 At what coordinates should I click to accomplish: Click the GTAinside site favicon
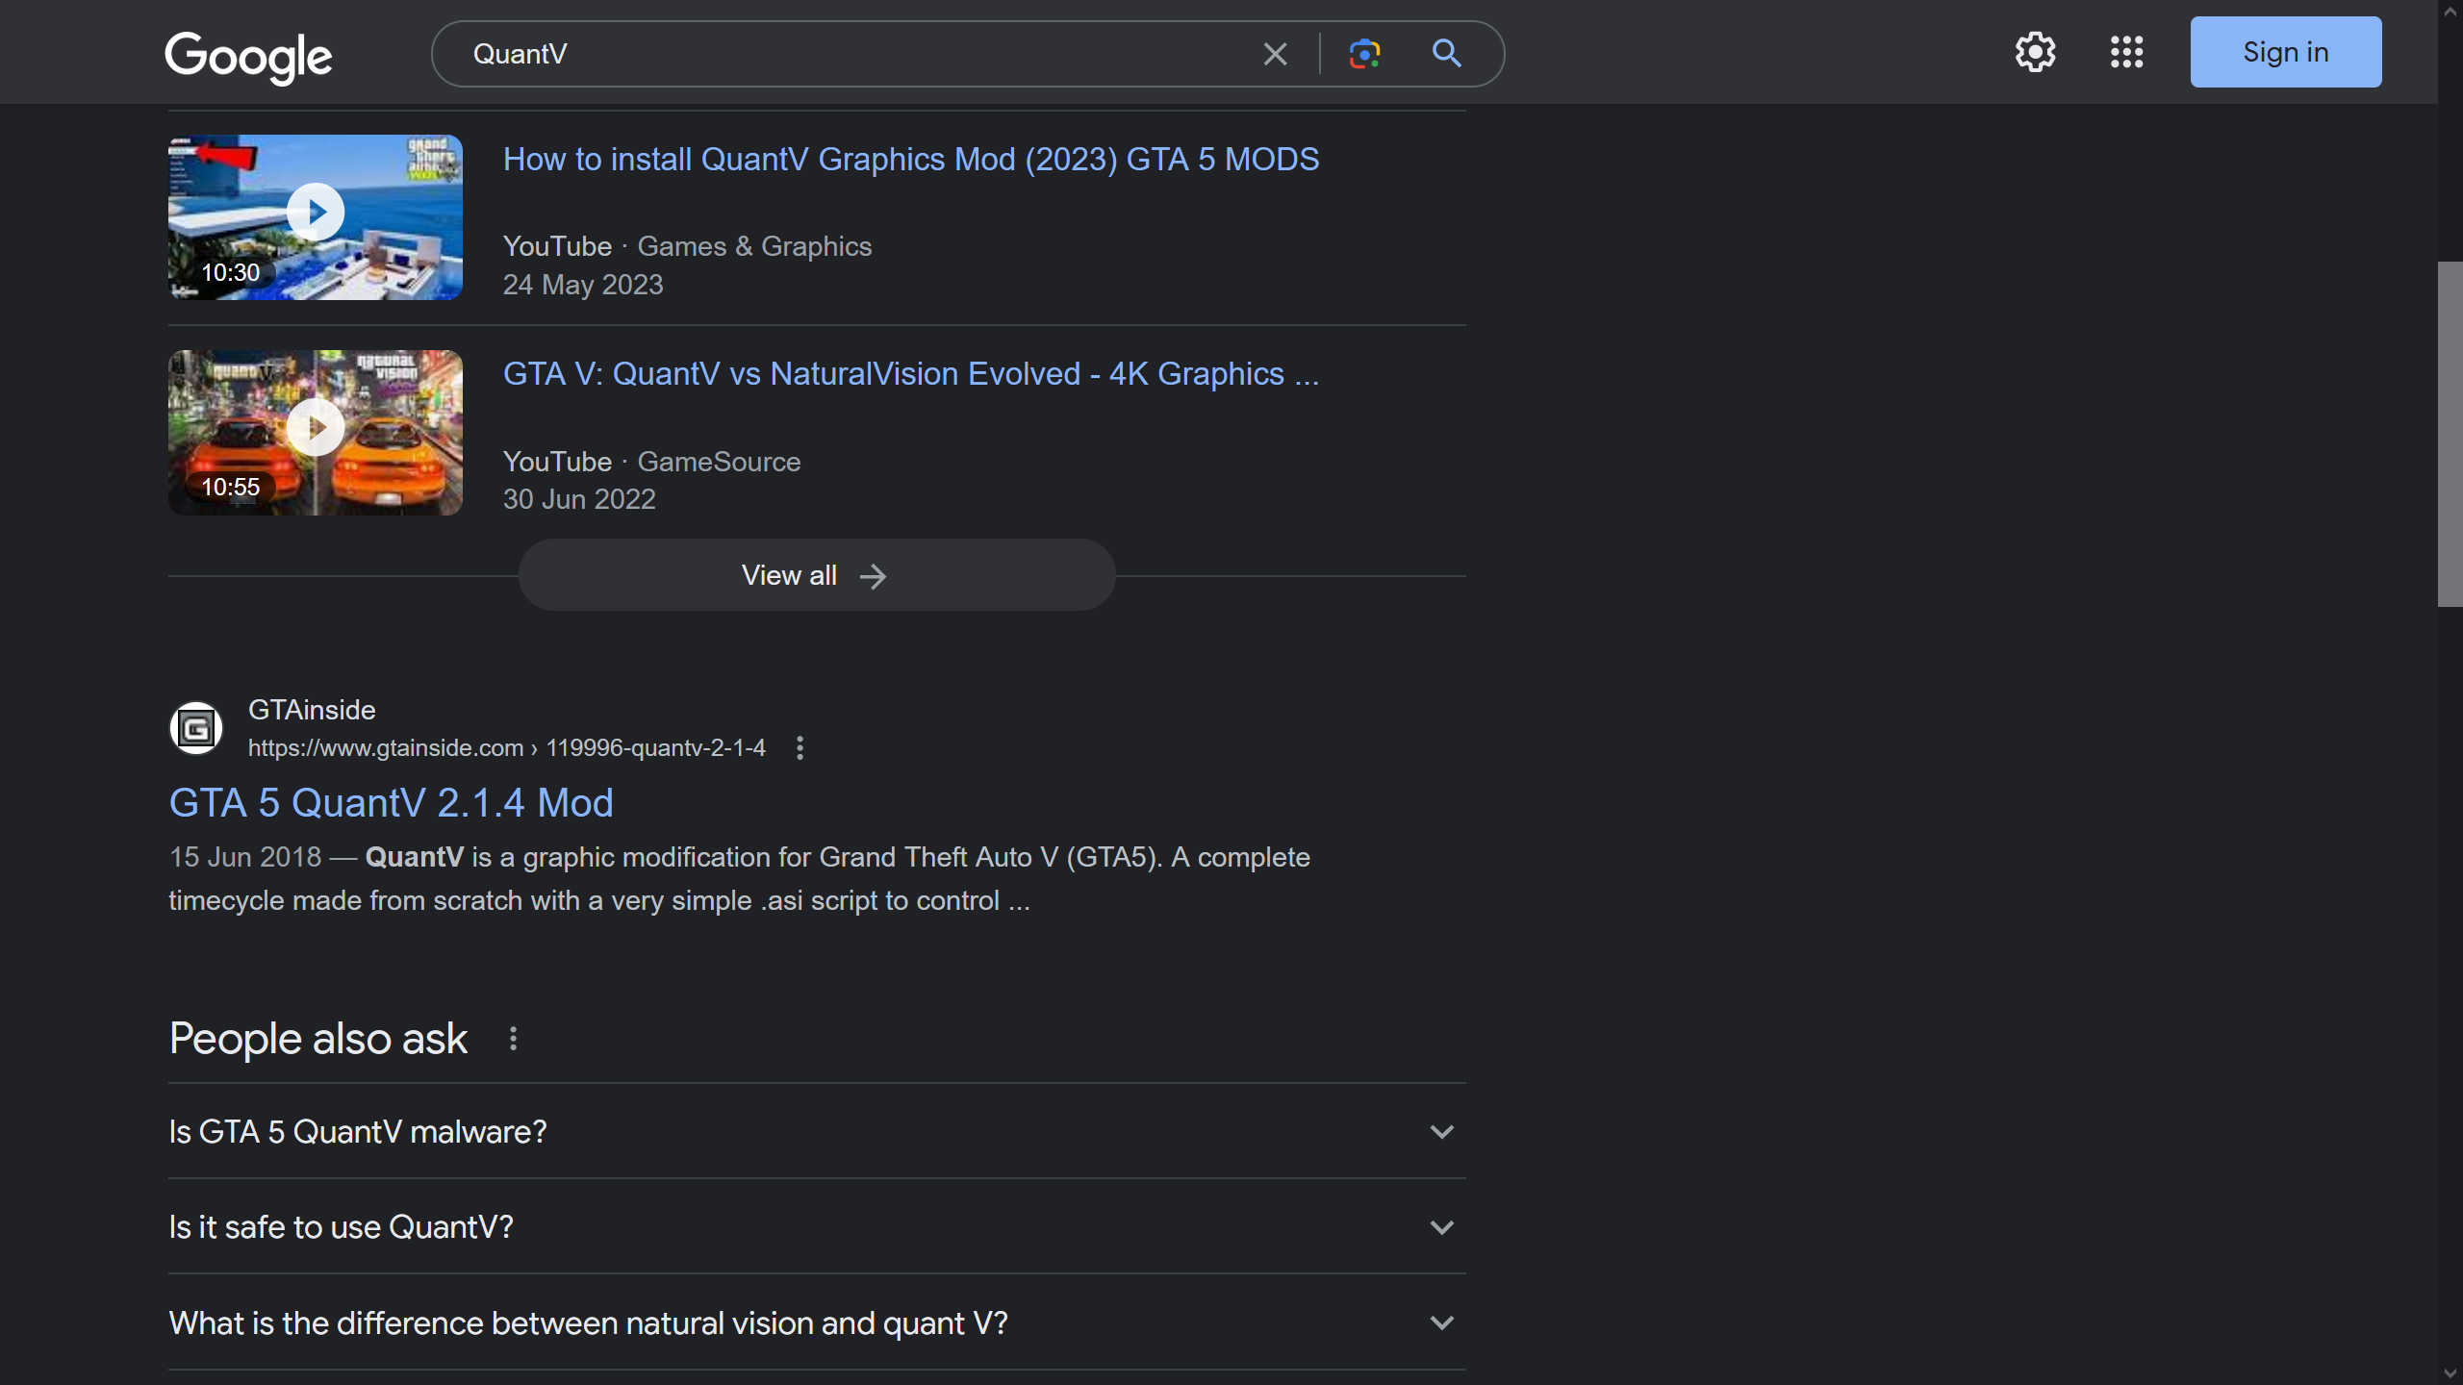pyautogui.click(x=196, y=729)
